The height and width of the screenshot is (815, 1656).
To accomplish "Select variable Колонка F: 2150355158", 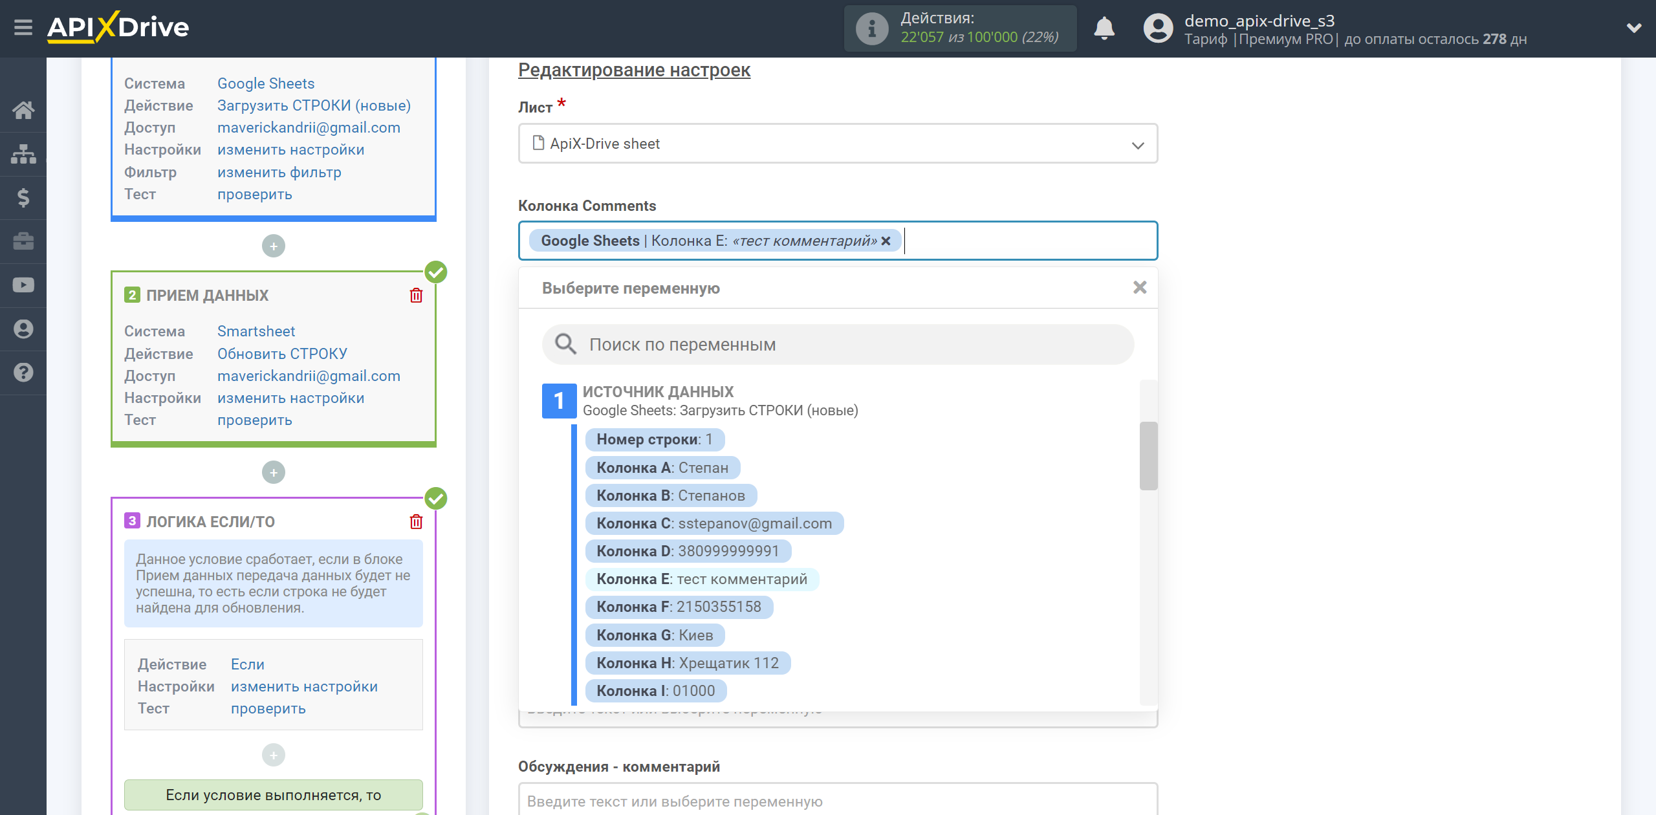I will [679, 607].
